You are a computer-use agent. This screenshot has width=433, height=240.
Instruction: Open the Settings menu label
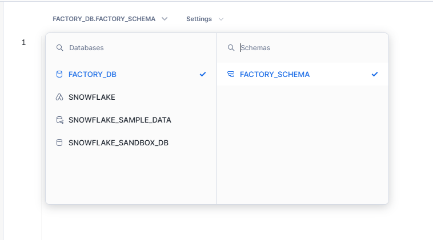click(199, 19)
